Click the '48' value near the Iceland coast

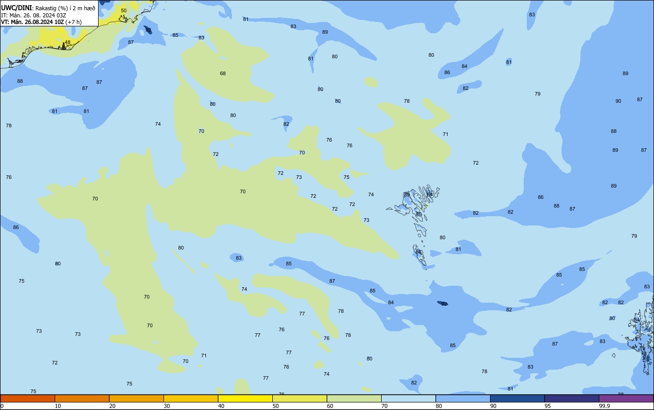click(x=67, y=42)
